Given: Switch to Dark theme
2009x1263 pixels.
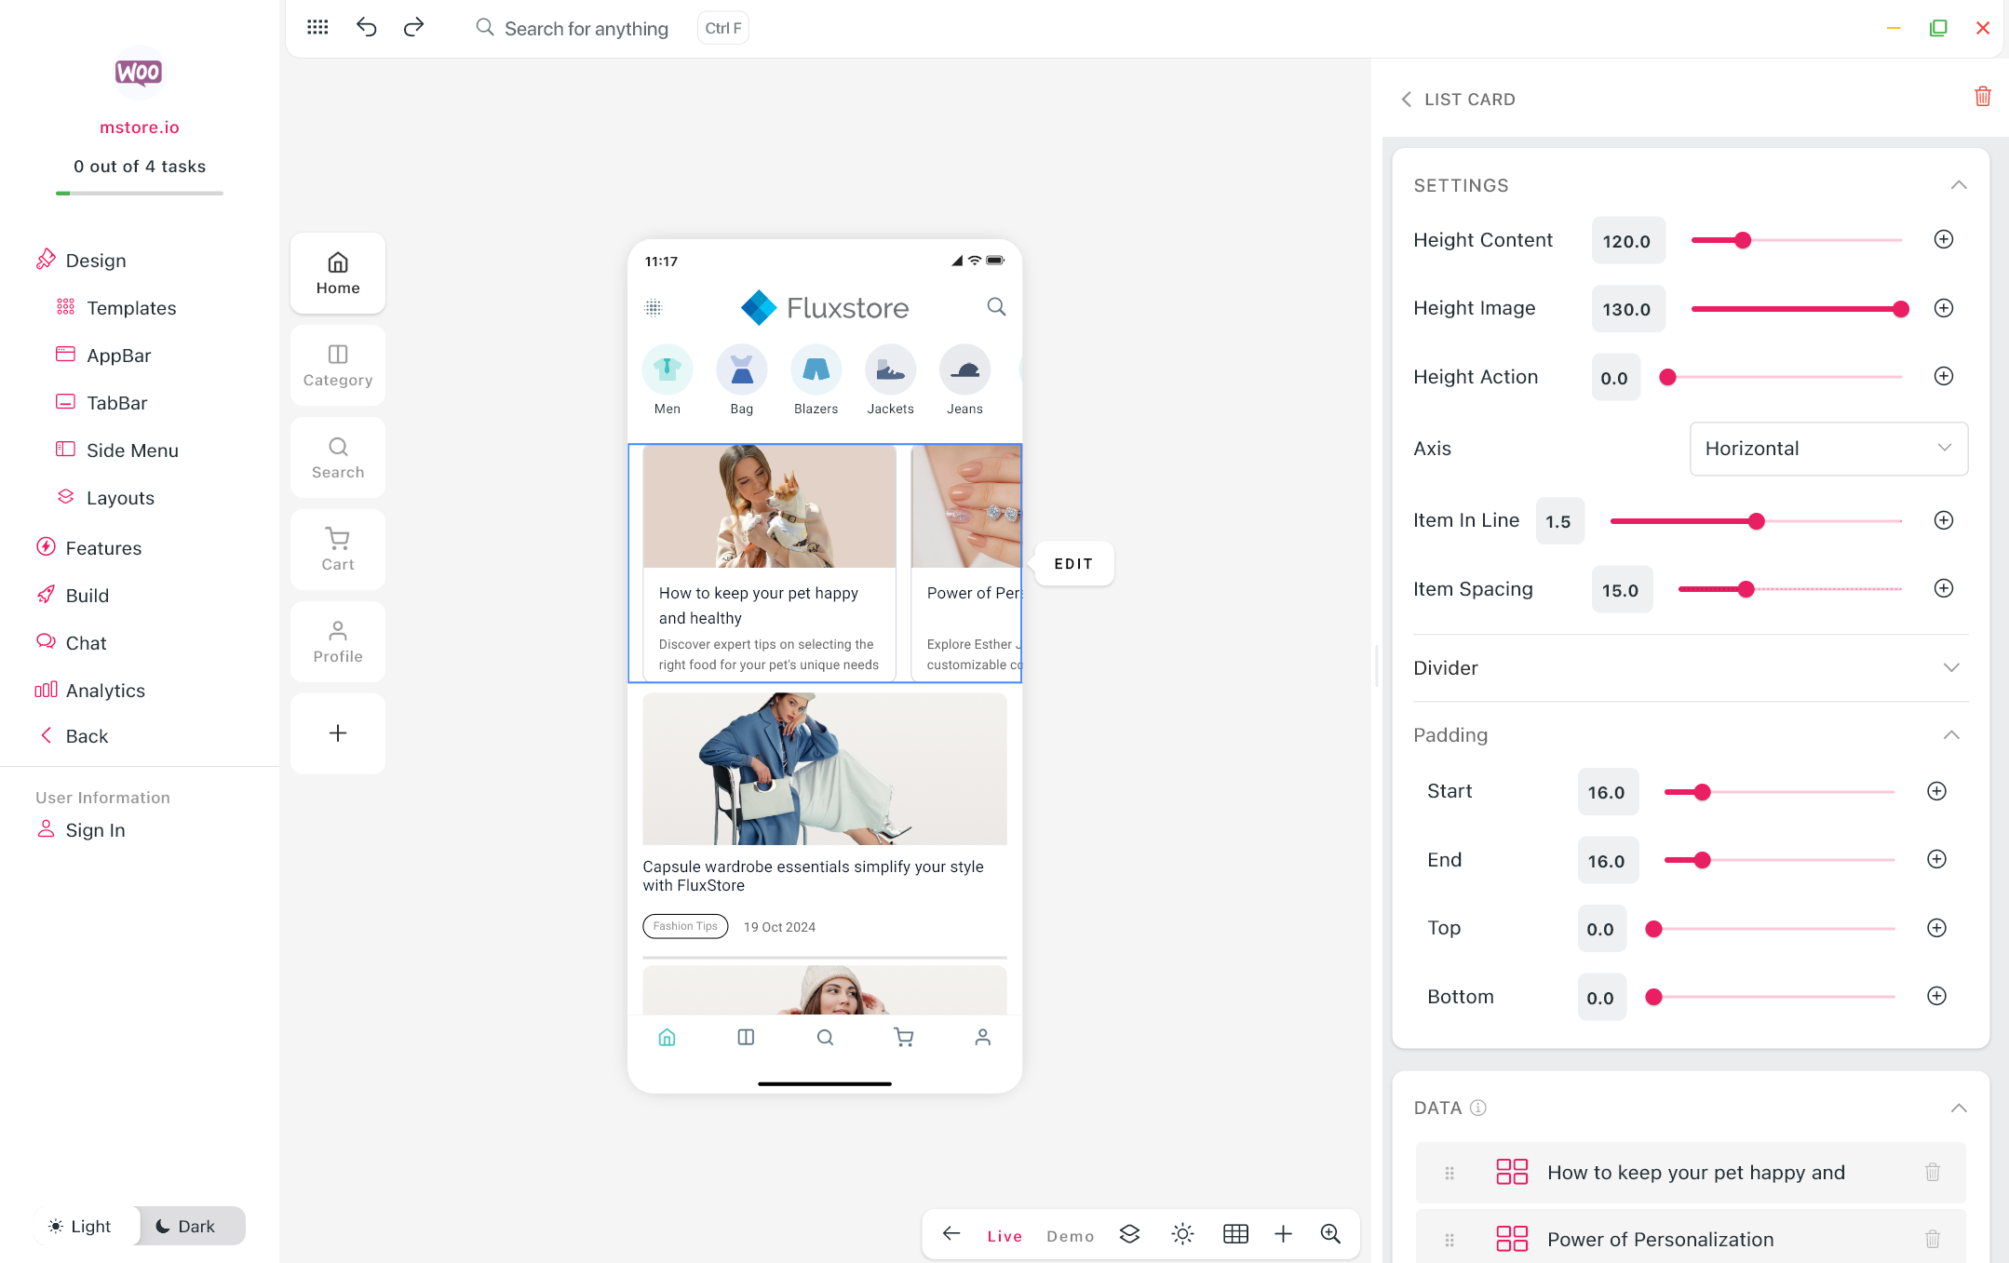Looking at the screenshot, I should (x=185, y=1226).
